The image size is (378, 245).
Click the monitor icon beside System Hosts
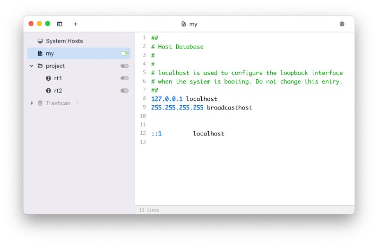click(40, 42)
